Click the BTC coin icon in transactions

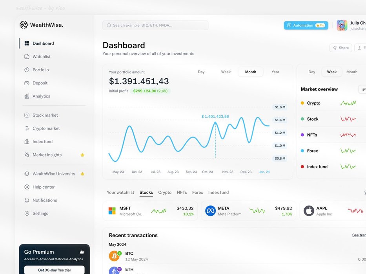pyautogui.click(x=114, y=256)
